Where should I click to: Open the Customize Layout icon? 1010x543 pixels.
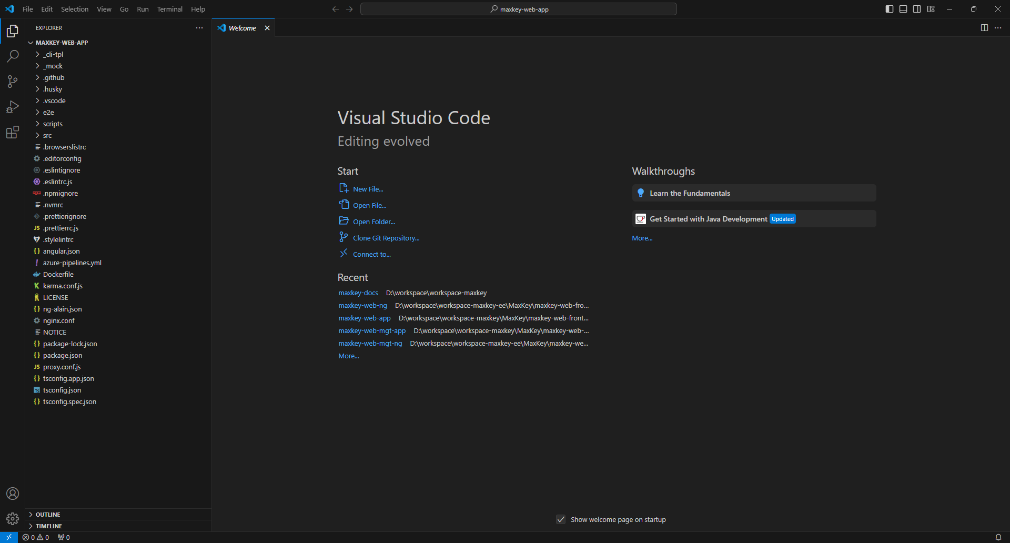(x=931, y=9)
